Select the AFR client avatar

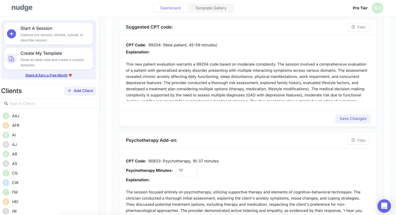point(6,125)
